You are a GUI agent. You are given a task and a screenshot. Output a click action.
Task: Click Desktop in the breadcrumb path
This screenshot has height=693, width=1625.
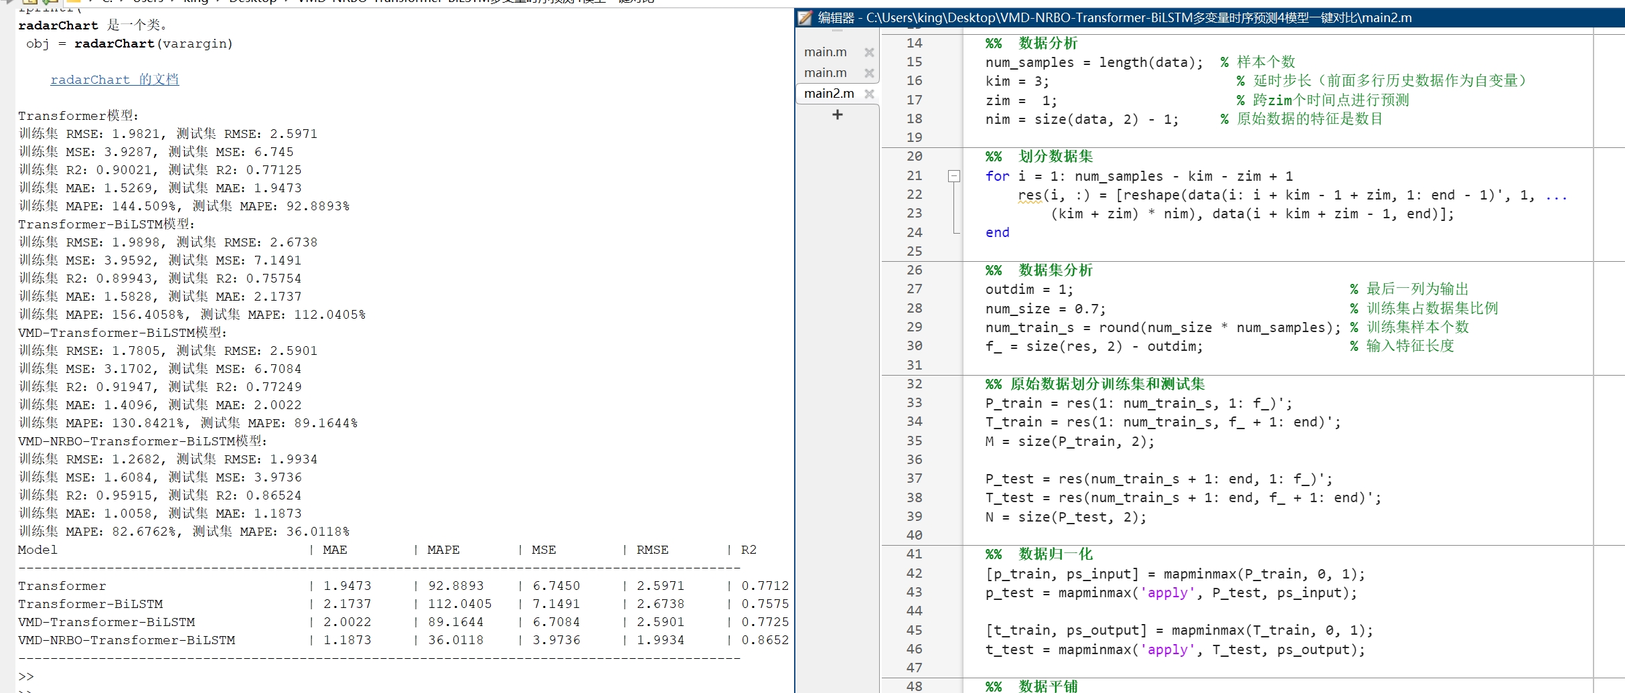(x=253, y=2)
